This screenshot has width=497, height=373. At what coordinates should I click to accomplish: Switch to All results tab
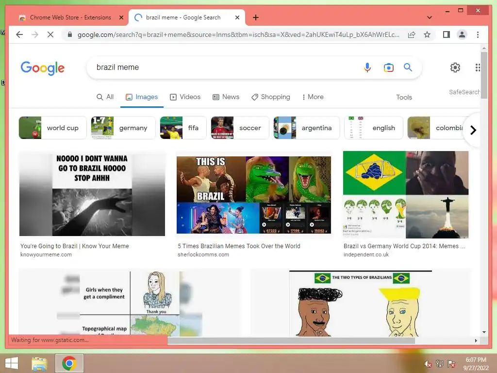pyautogui.click(x=105, y=97)
